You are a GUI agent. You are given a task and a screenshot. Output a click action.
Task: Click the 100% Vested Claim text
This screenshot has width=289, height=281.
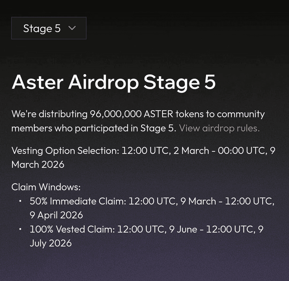72,229
